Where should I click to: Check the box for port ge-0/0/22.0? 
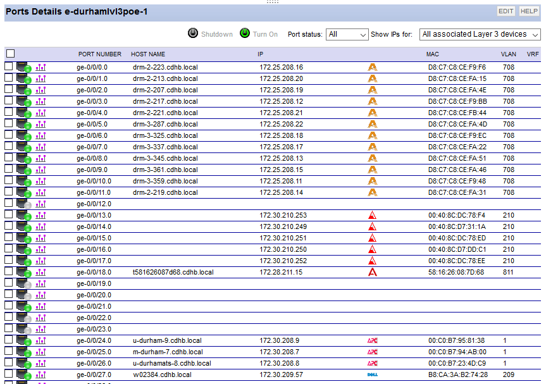[x=9, y=316]
